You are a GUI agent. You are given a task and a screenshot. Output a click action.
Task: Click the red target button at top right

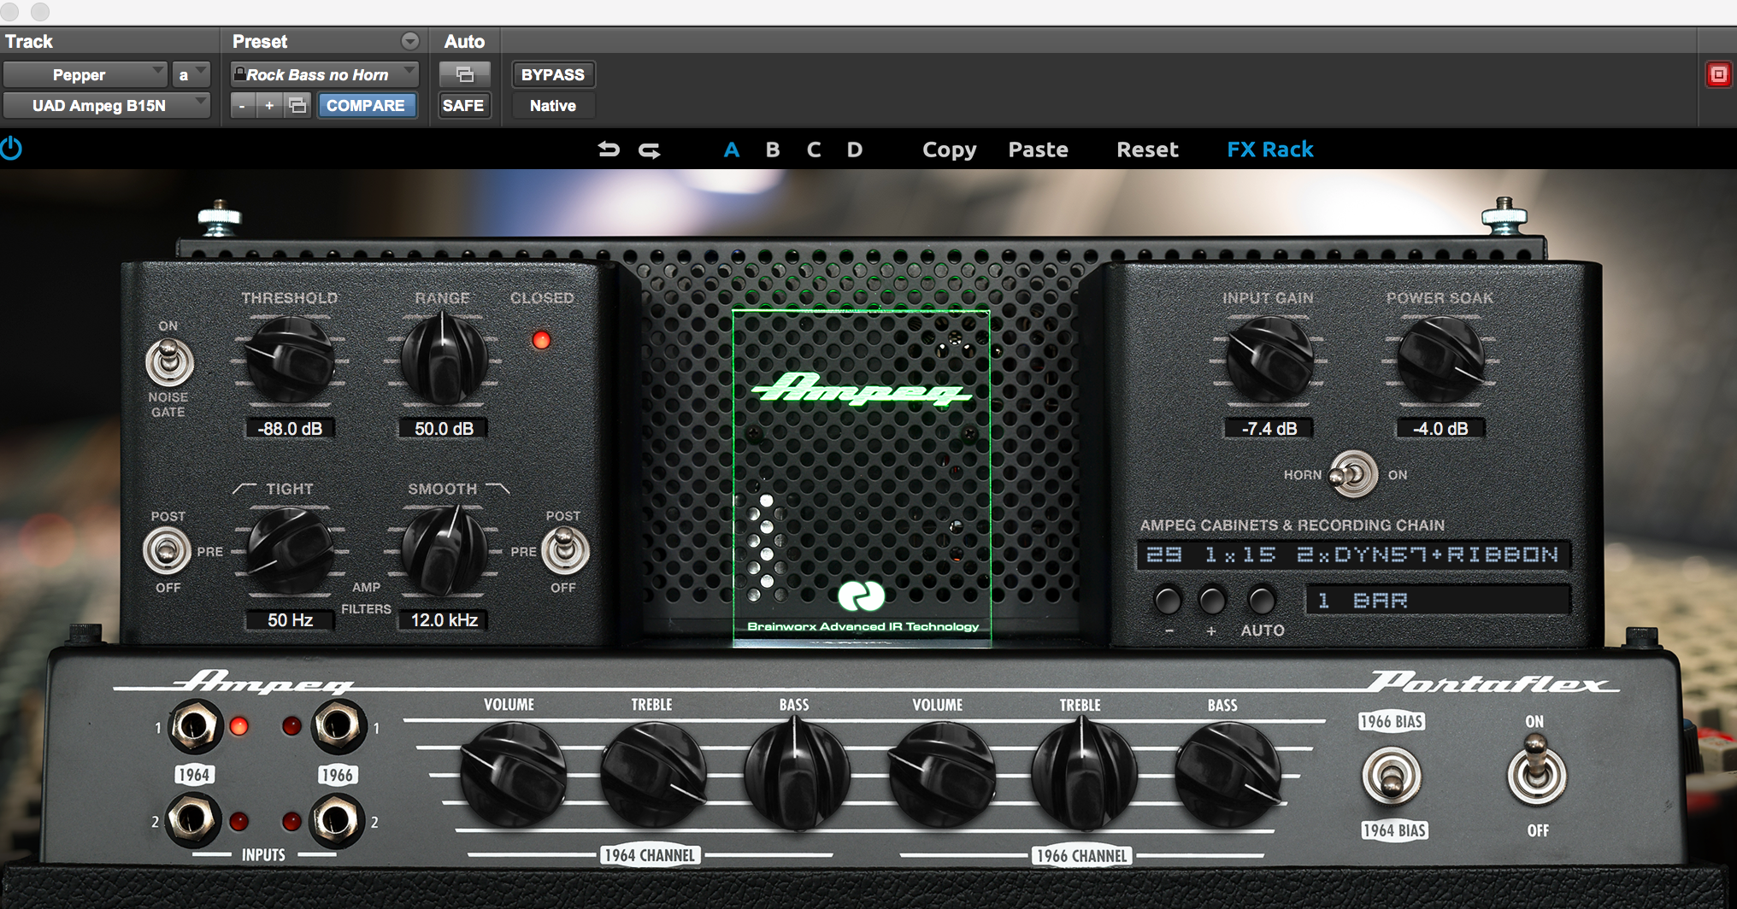(1718, 74)
